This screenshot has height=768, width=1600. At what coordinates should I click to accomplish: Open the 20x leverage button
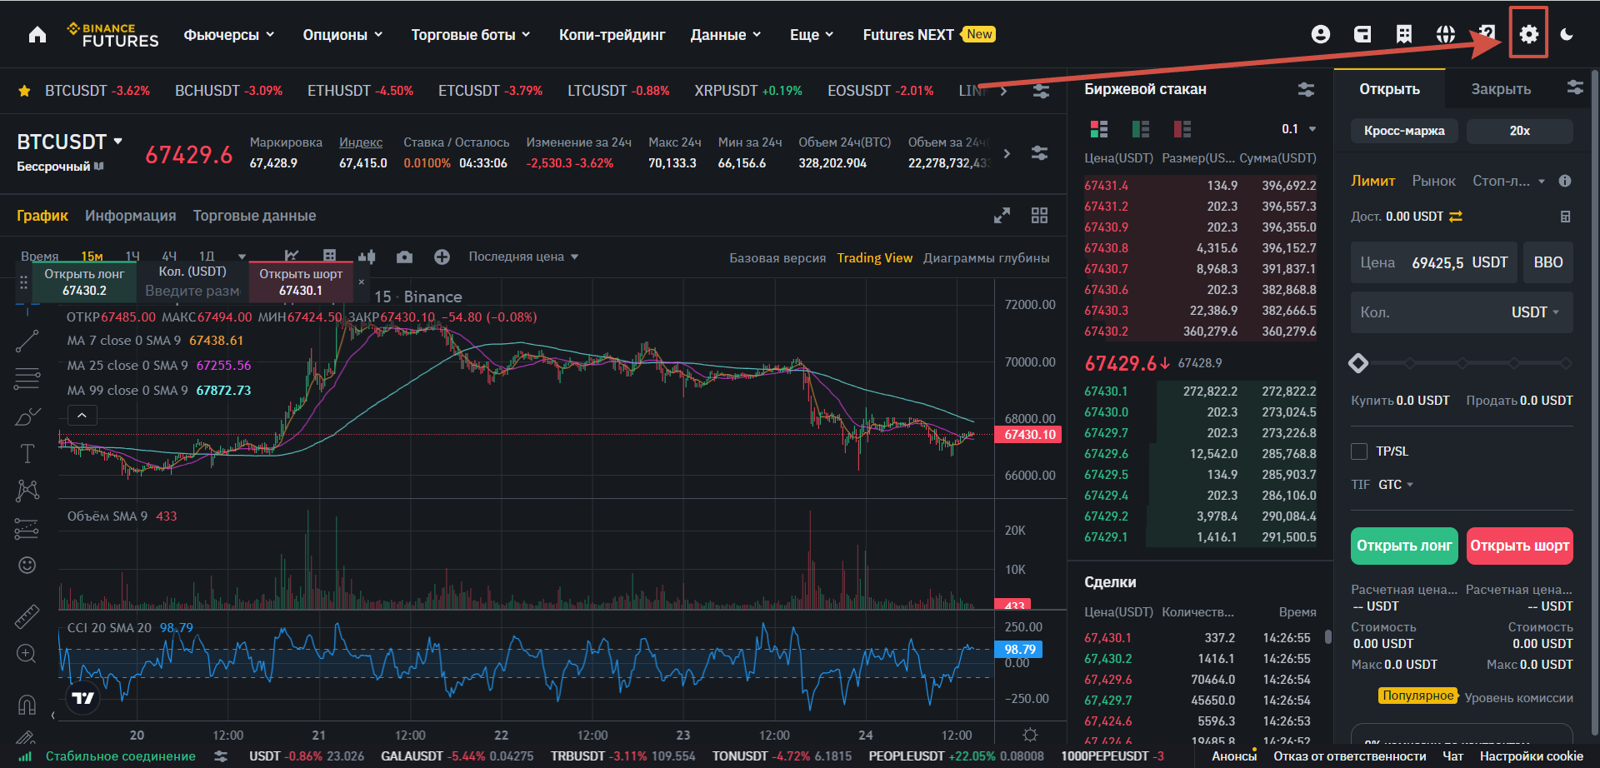(x=1519, y=131)
